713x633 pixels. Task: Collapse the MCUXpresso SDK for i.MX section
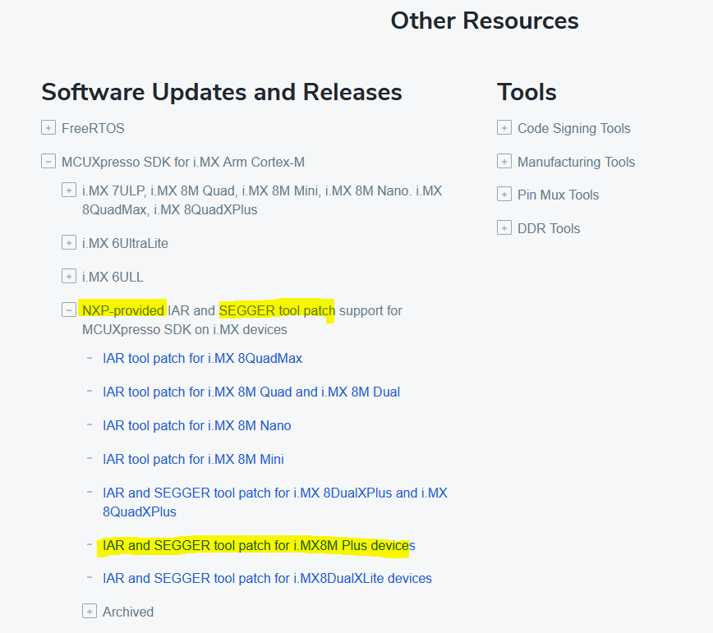pos(48,162)
